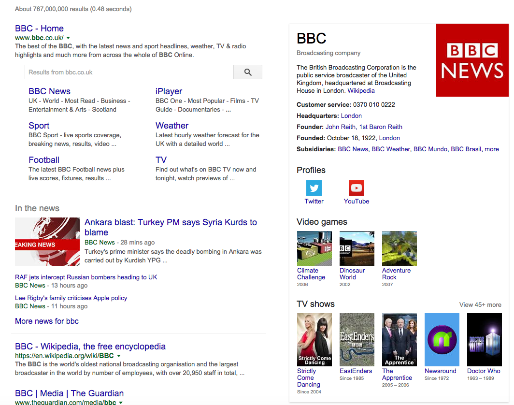Click the magnifier search button
The height and width of the screenshot is (405, 514).
[x=247, y=72]
